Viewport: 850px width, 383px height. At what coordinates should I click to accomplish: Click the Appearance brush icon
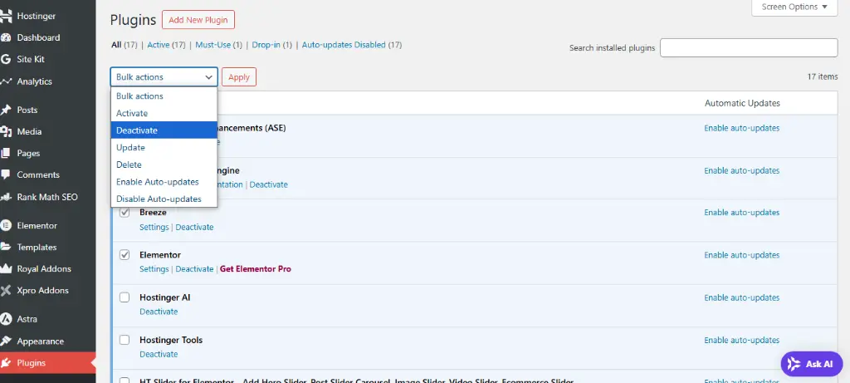[x=6, y=341]
